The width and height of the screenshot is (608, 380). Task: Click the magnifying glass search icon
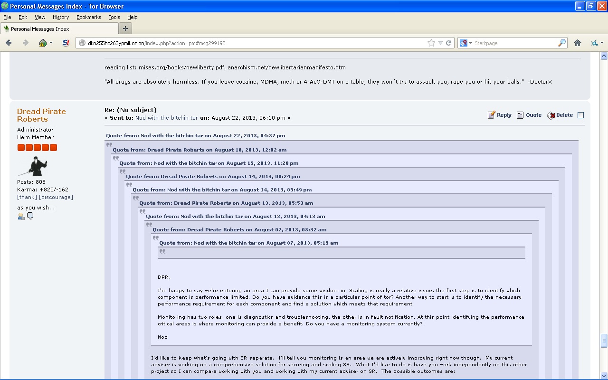[562, 43]
